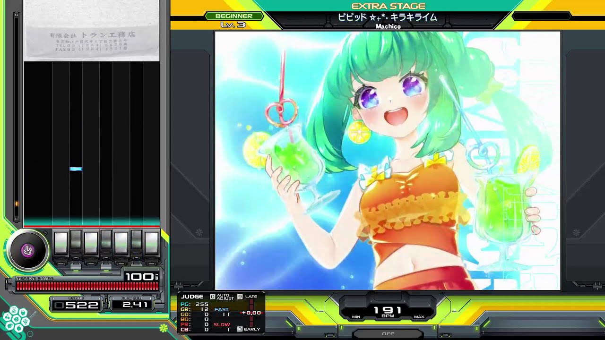Click the last white key button

coord(152,243)
